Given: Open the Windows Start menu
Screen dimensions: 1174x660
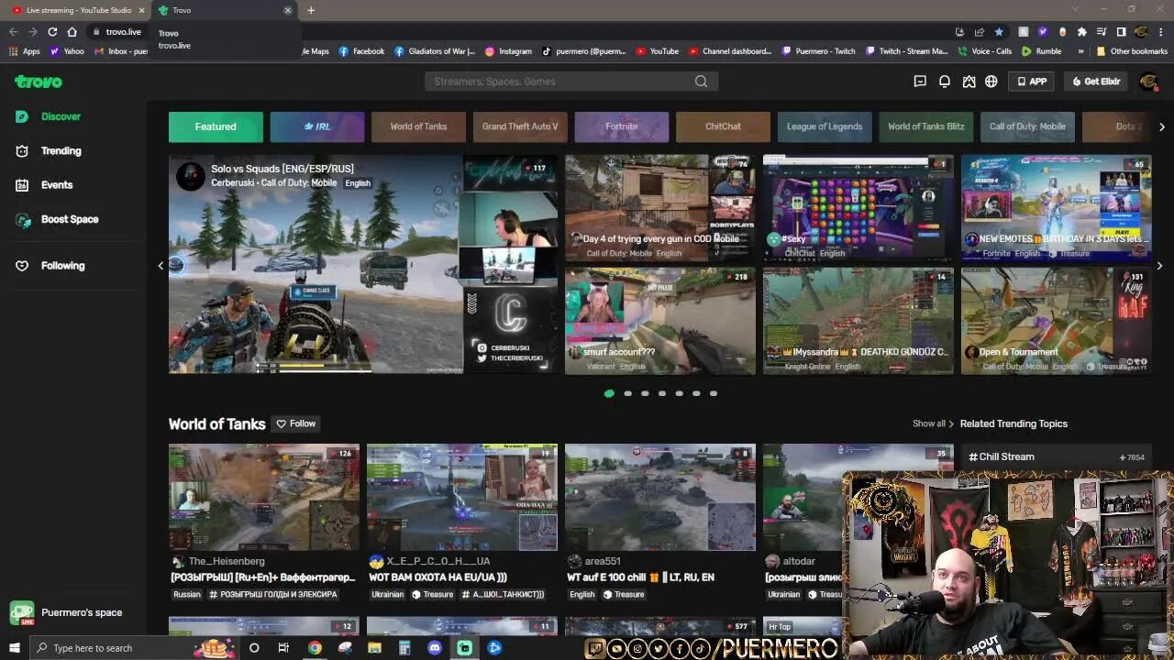Looking at the screenshot, I should click(14, 648).
